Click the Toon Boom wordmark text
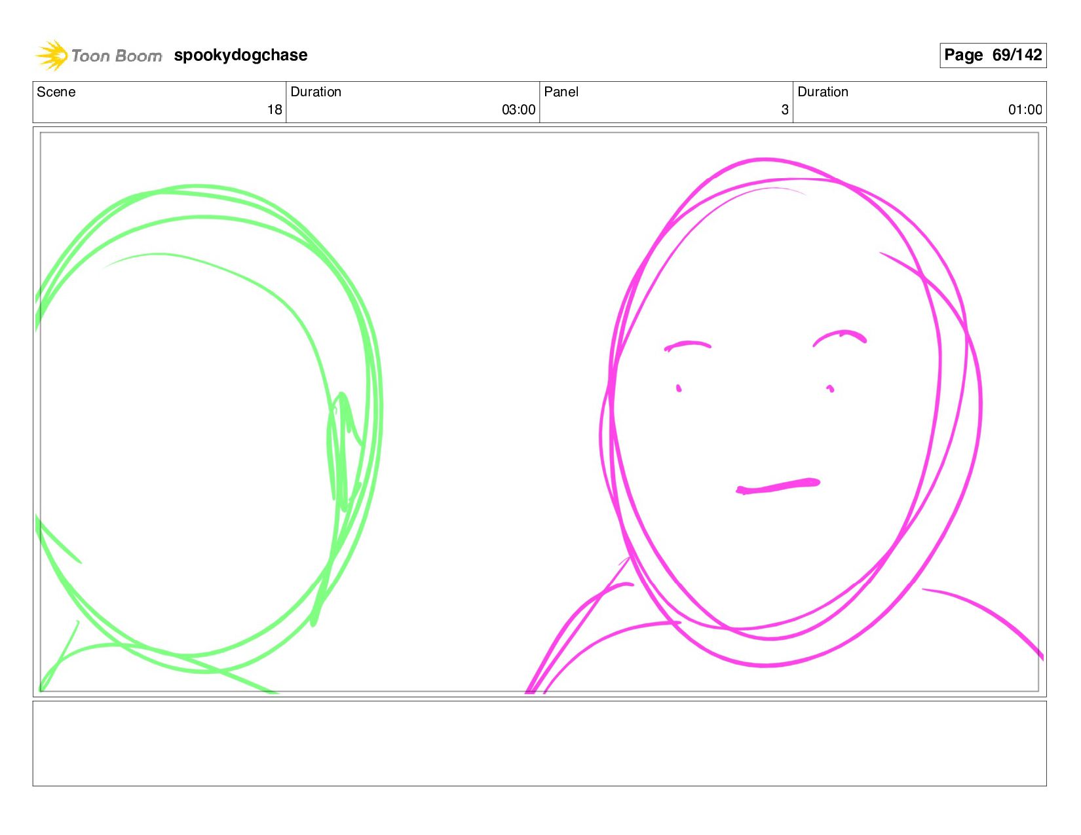 point(117,56)
